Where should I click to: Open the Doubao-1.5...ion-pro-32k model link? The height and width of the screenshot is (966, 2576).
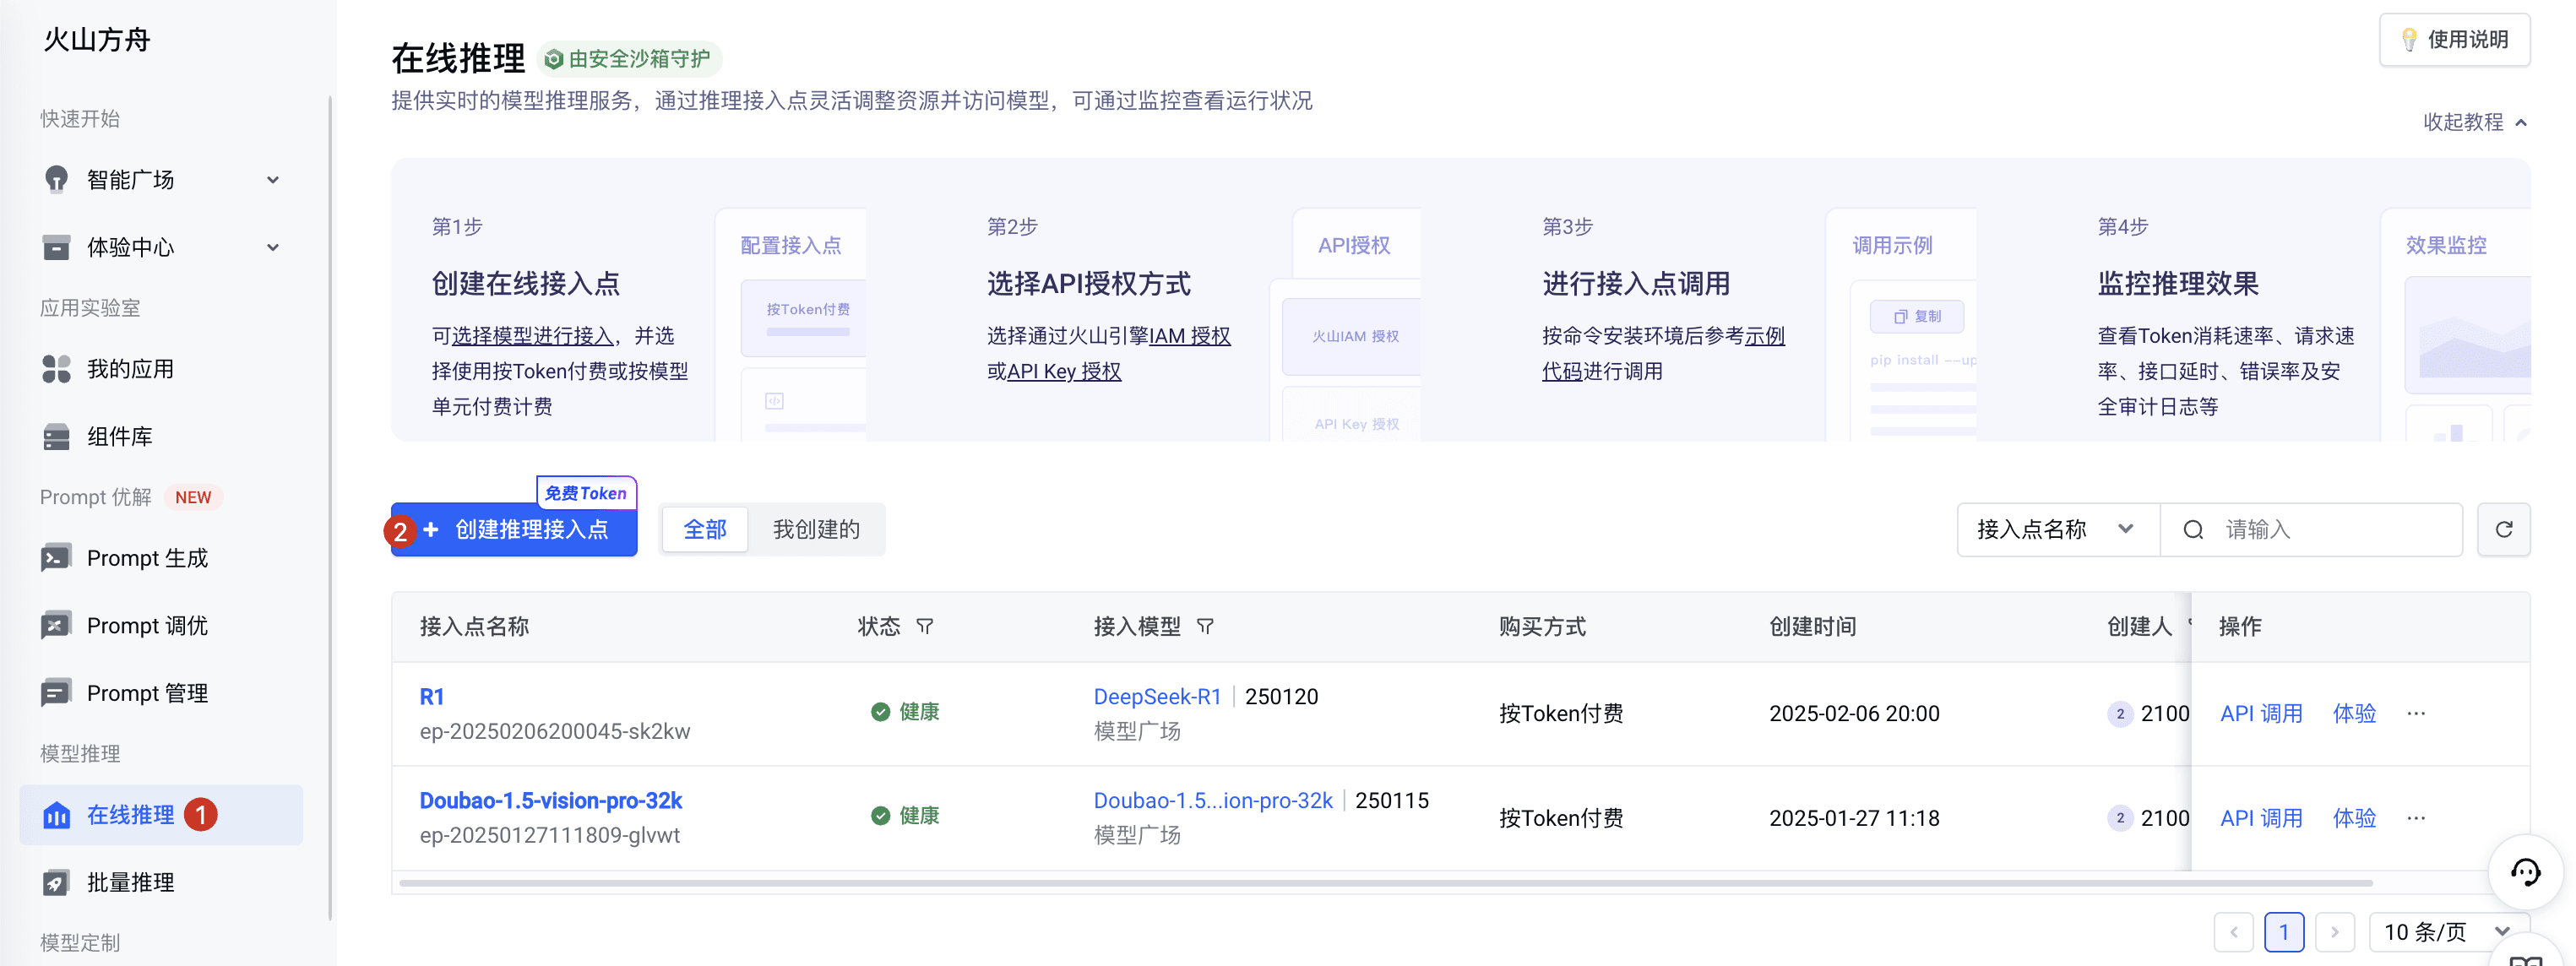coord(1213,800)
